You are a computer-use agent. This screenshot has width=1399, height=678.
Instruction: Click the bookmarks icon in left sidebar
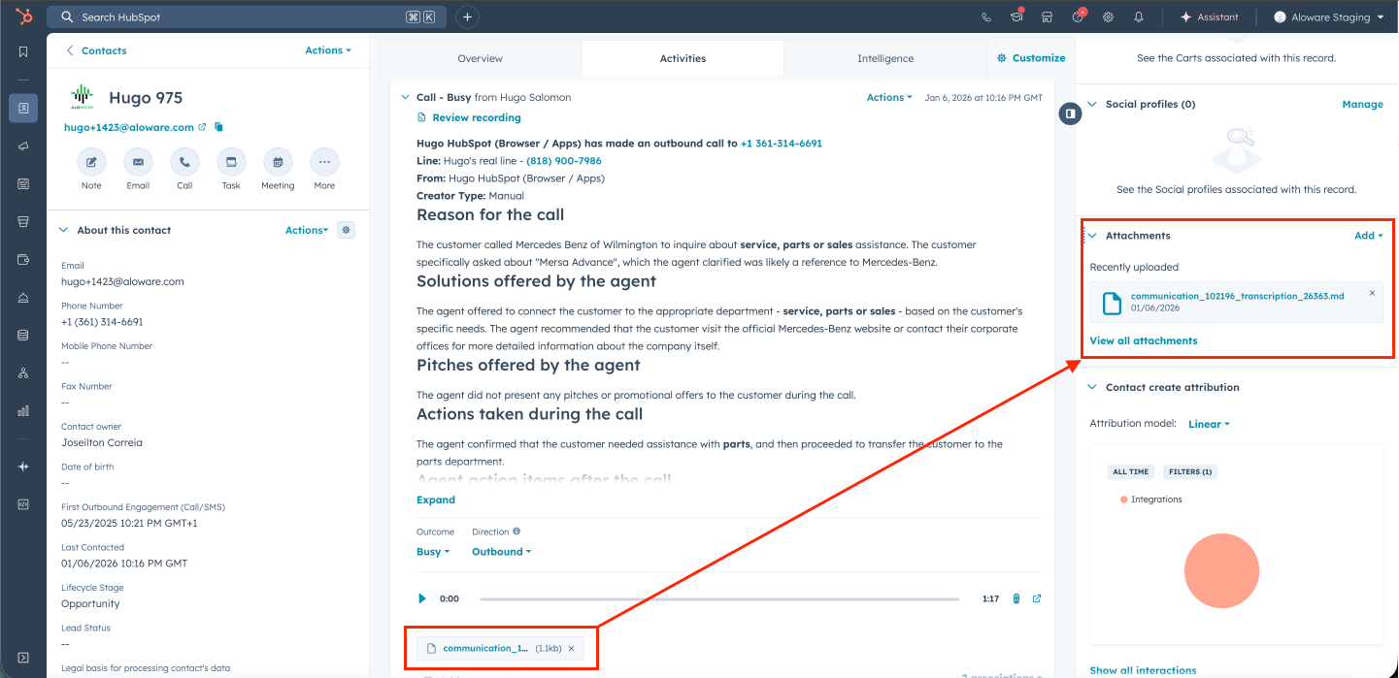point(23,51)
